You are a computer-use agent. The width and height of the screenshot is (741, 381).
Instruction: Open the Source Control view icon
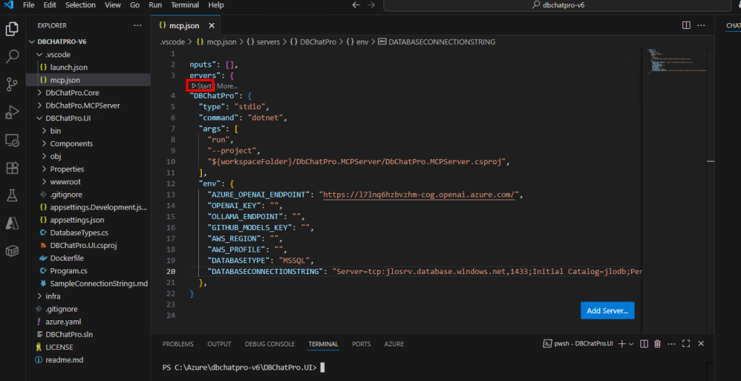click(12, 85)
